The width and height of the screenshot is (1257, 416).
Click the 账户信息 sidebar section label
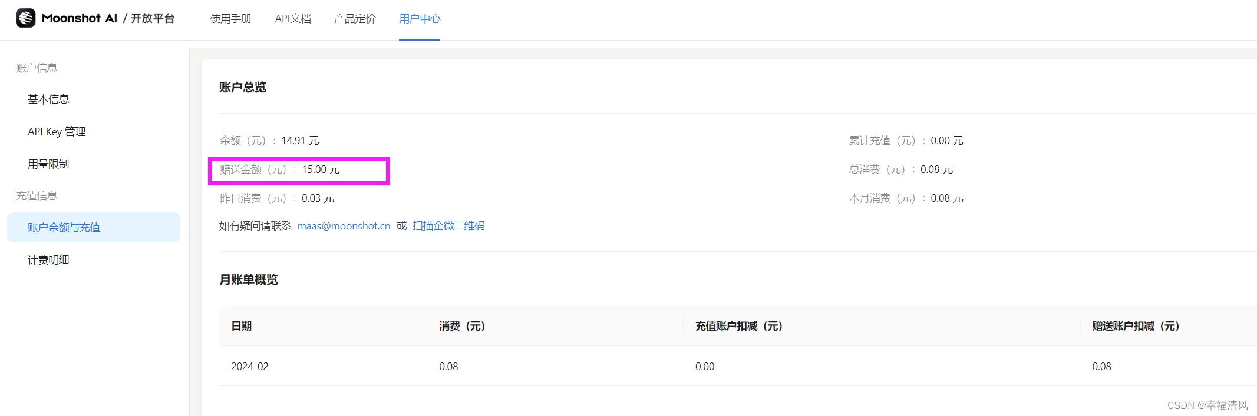tap(37, 68)
